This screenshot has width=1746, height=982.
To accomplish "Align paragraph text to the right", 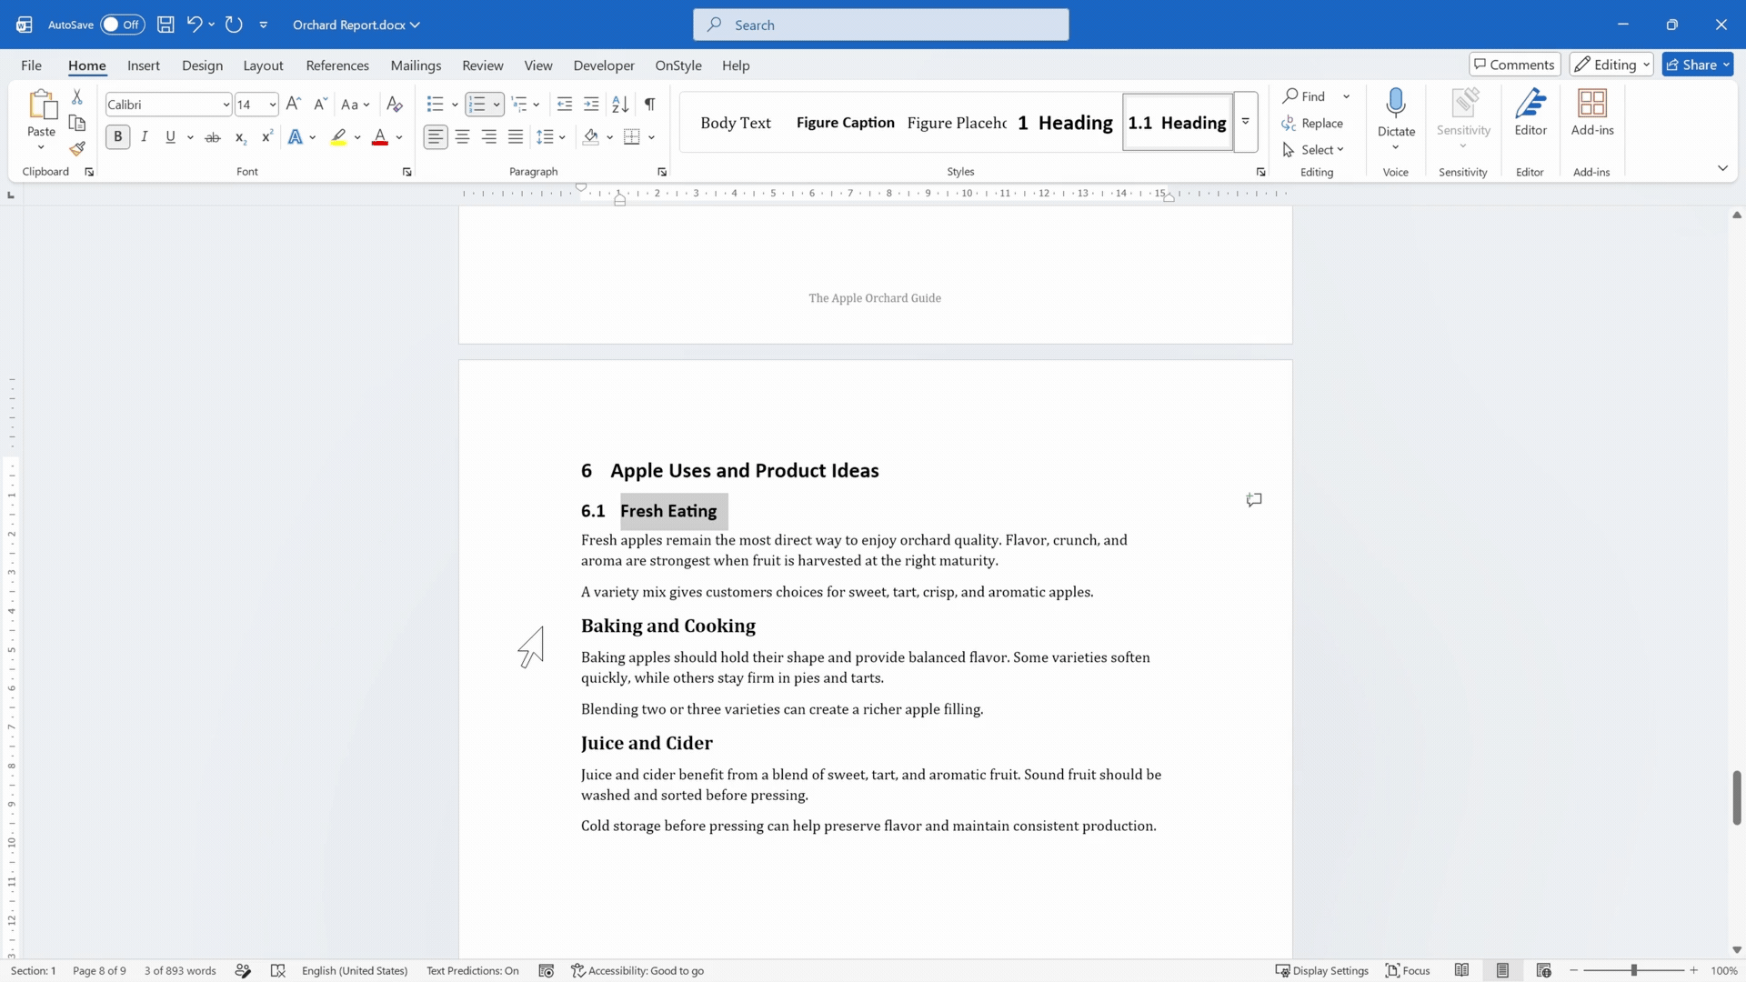I will tap(489, 137).
